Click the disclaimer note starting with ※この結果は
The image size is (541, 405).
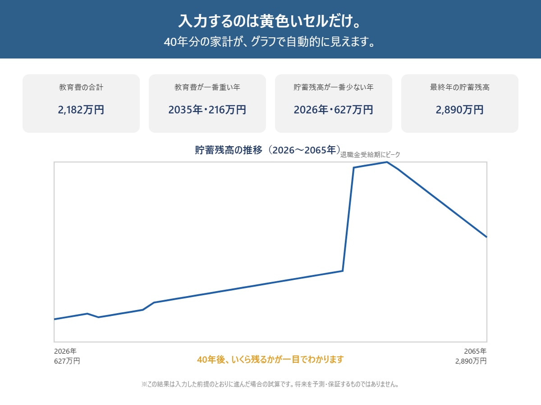[x=270, y=384]
